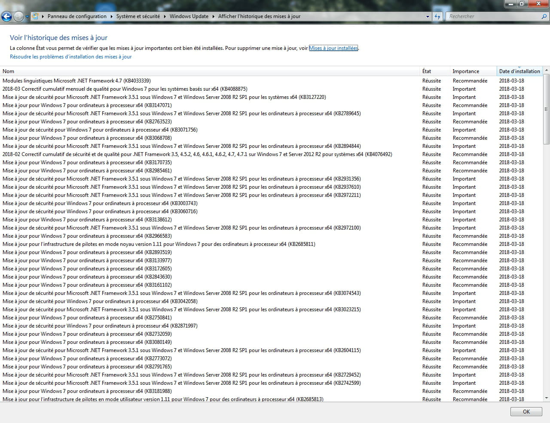Image resolution: width=550 pixels, height=423 pixels.
Task: Select the KB3172605 update row
Action: point(272,269)
